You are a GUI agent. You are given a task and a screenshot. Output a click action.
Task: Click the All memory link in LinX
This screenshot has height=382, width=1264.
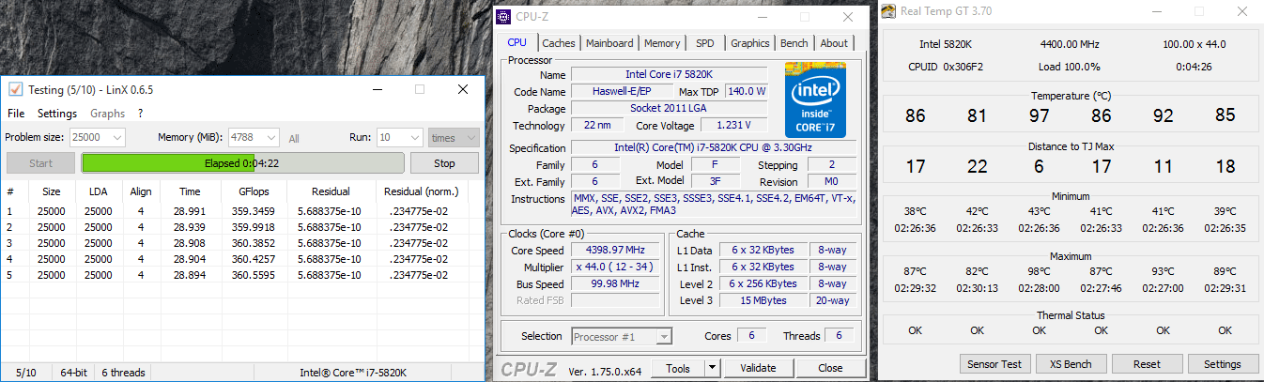294,138
